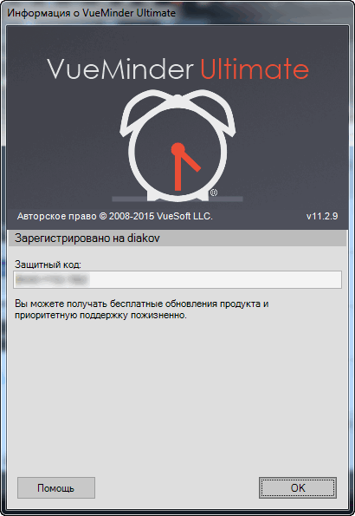Click the alarm clock logo face
355x516 pixels.
[x=177, y=154]
